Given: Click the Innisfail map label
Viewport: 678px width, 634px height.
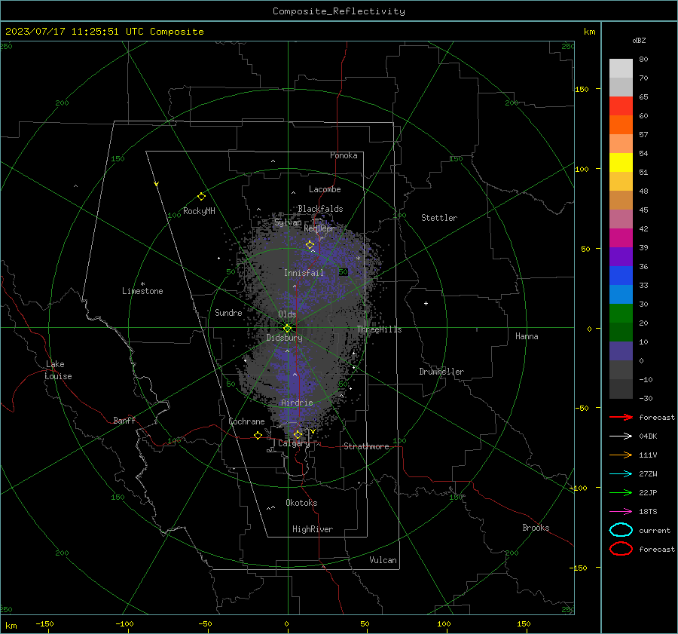Looking at the screenshot, I should coord(304,273).
